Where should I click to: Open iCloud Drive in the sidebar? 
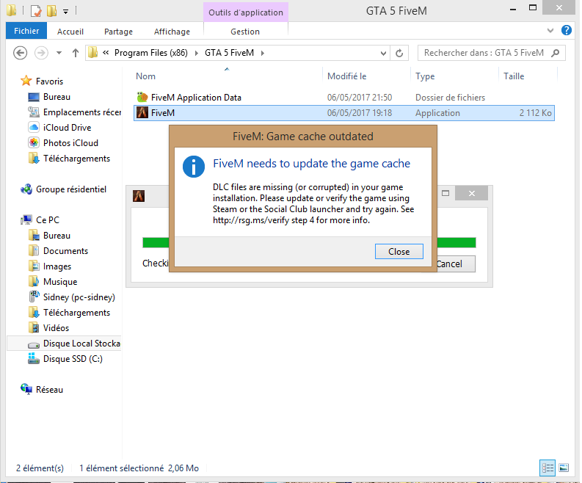(67, 127)
